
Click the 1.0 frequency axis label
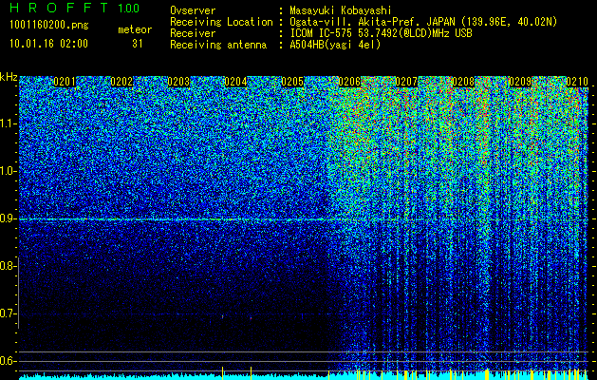pos(7,171)
